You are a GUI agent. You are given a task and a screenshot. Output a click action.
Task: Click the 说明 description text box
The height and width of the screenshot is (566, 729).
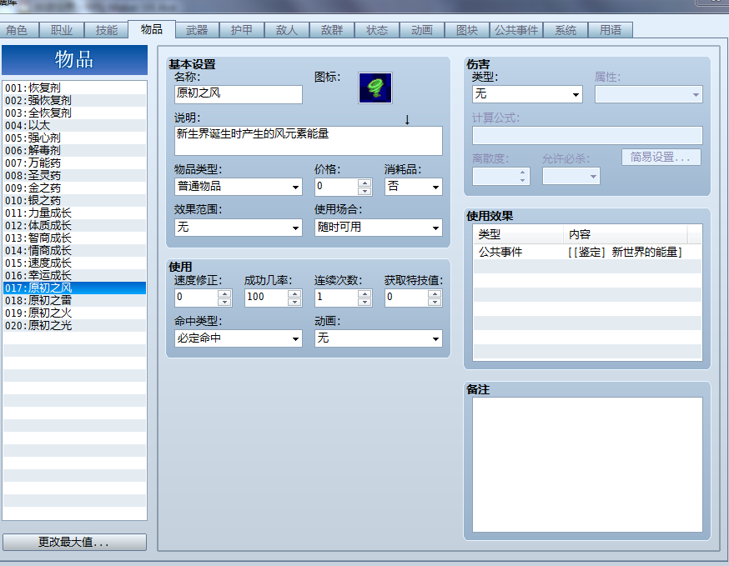point(309,141)
